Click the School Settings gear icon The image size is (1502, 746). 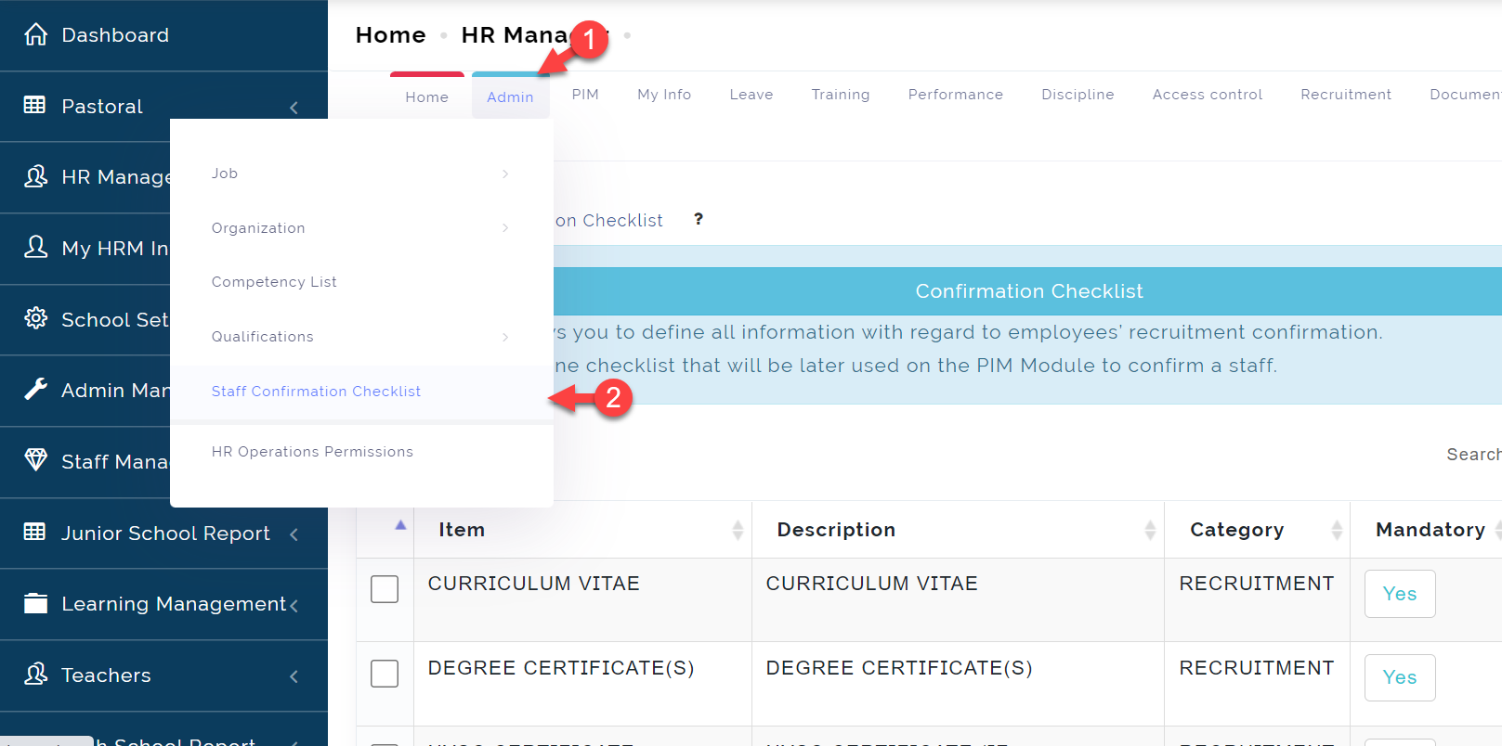coord(35,318)
